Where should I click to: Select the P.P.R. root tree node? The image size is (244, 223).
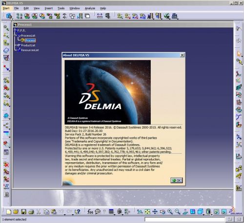[x=21, y=30]
